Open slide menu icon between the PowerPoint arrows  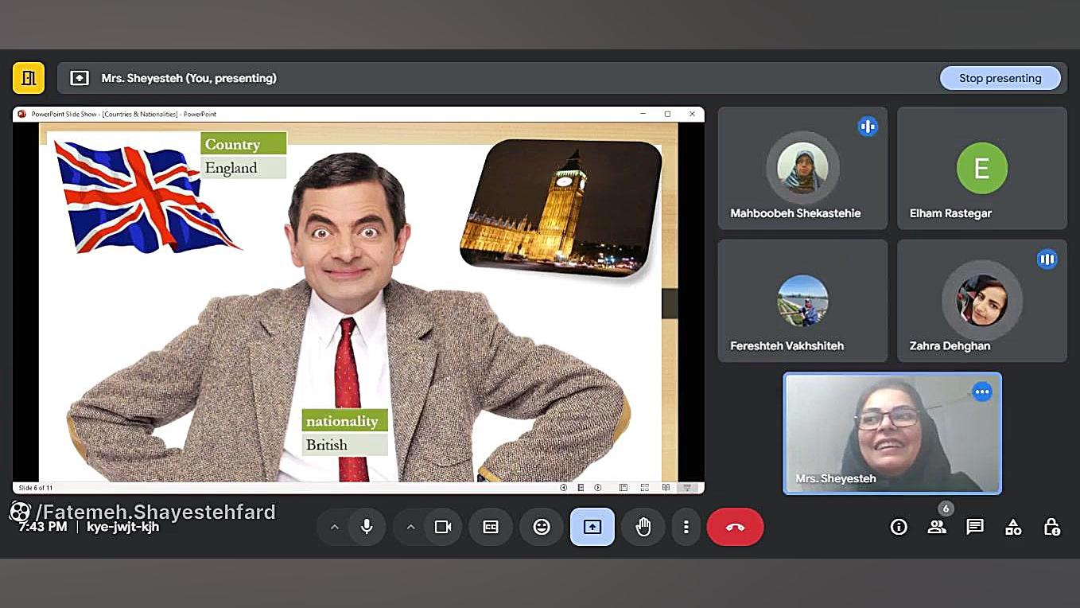coord(581,488)
